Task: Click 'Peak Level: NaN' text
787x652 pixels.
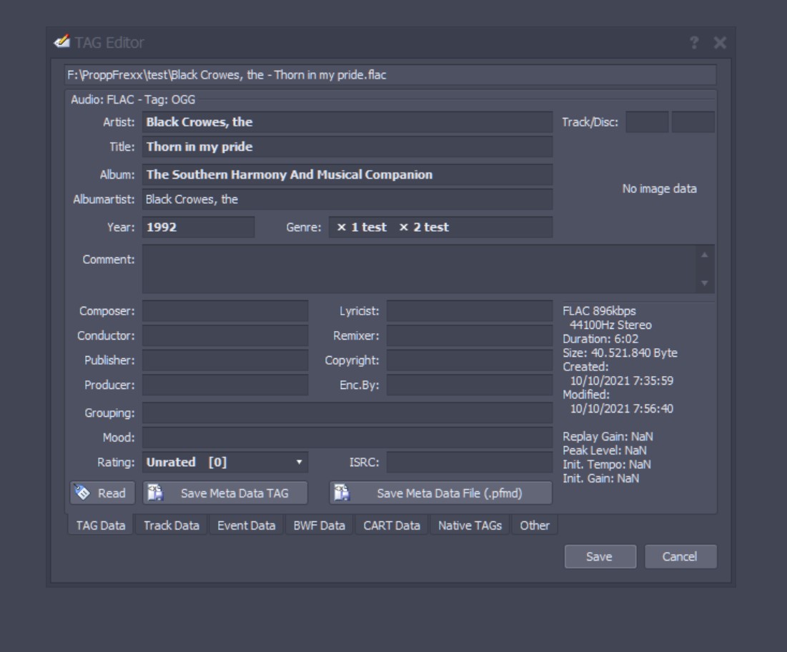Action: (604, 450)
